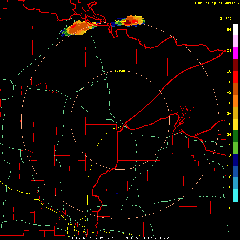Select the 66 value on the legend

coord(229,29)
